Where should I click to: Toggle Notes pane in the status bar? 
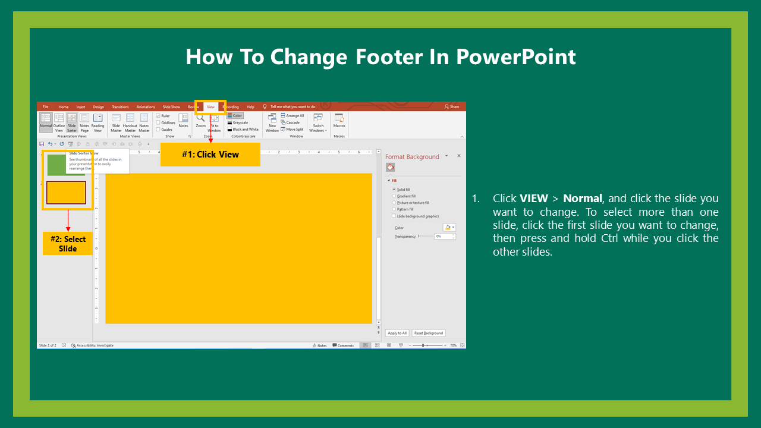(x=319, y=345)
